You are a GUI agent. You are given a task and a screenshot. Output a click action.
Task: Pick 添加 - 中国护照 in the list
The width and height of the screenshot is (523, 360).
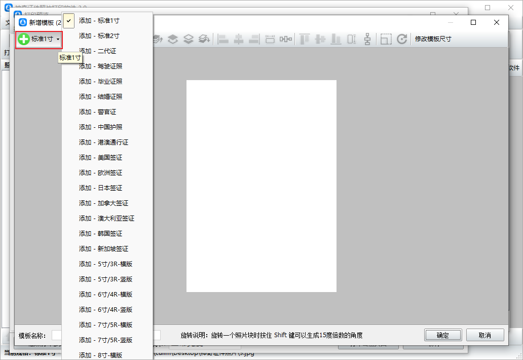[x=100, y=127]
